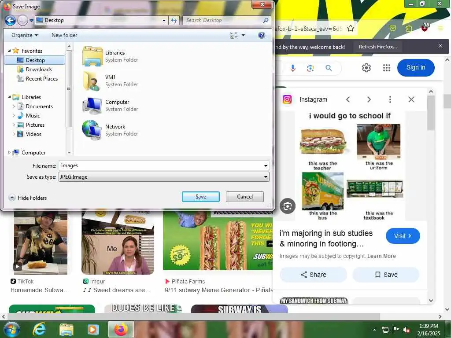Click the Google search magnifier icon
Screen dimensions: 451x338
click(x=329, y=68)
